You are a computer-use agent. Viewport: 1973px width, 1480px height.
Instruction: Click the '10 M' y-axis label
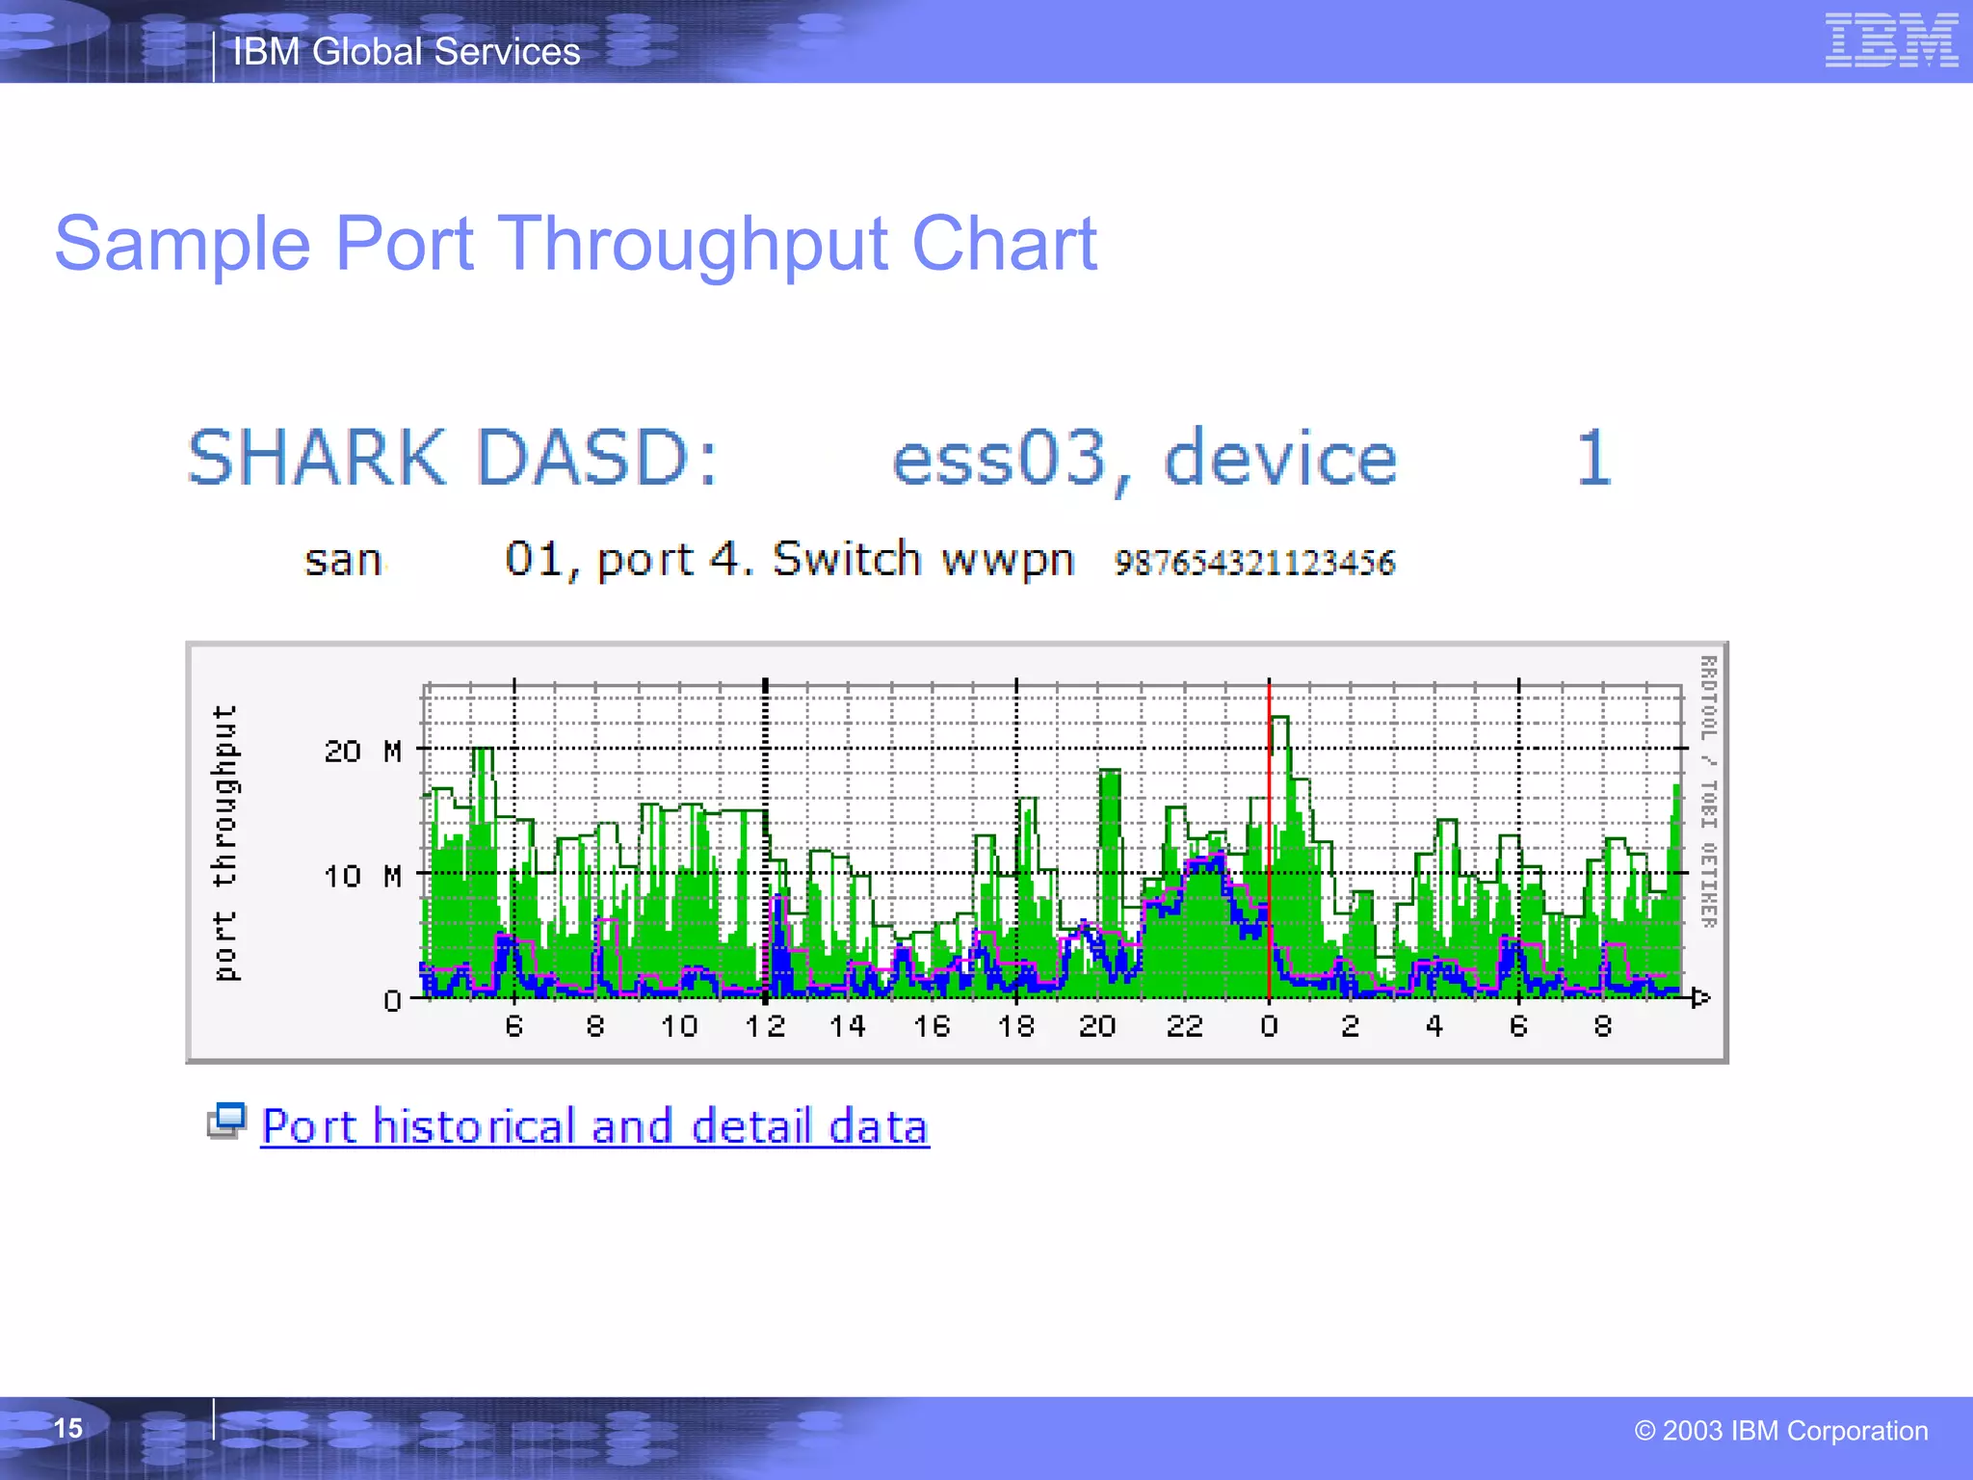point(362,877)
